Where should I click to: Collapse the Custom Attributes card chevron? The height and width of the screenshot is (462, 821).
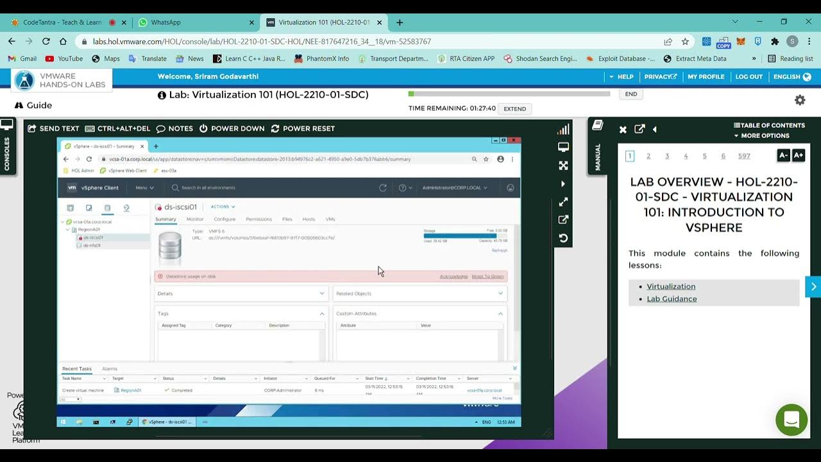500,314
